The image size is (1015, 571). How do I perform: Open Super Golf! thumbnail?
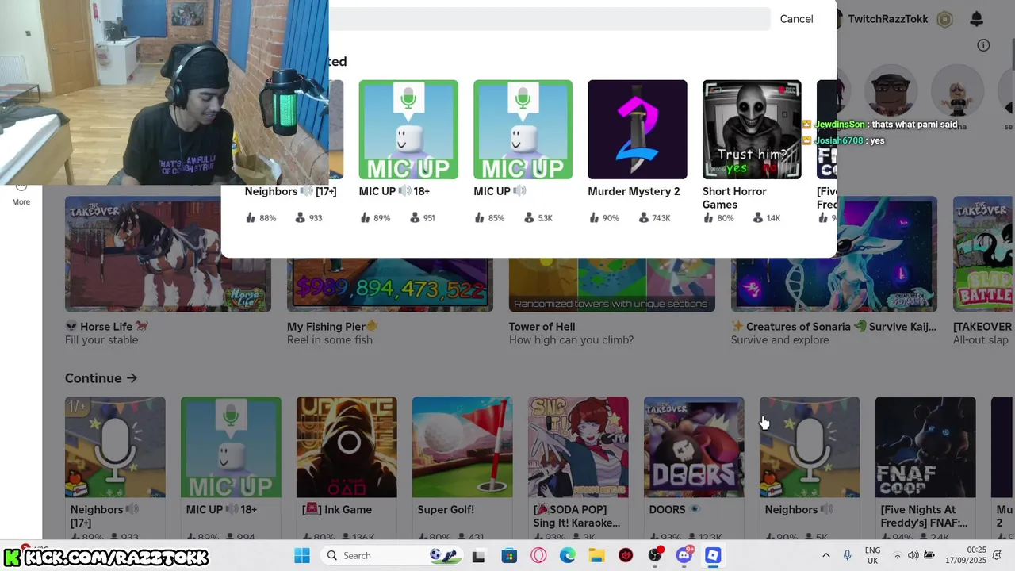click(x=462, y=447)
